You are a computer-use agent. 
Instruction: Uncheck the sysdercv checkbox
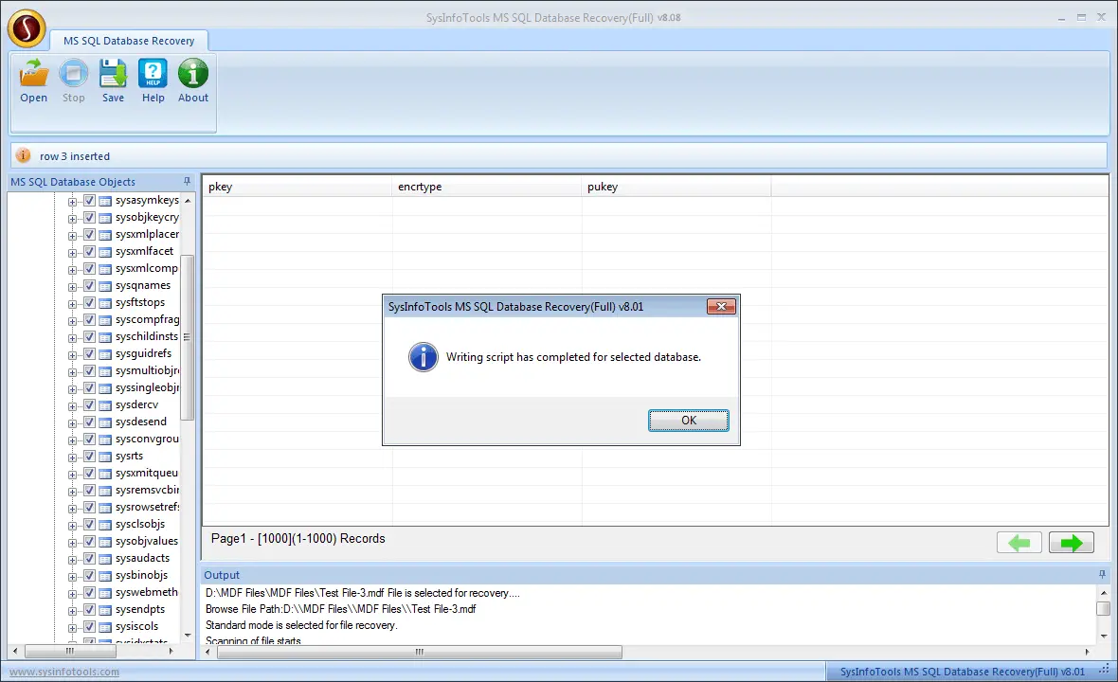(x=89, y=404)
